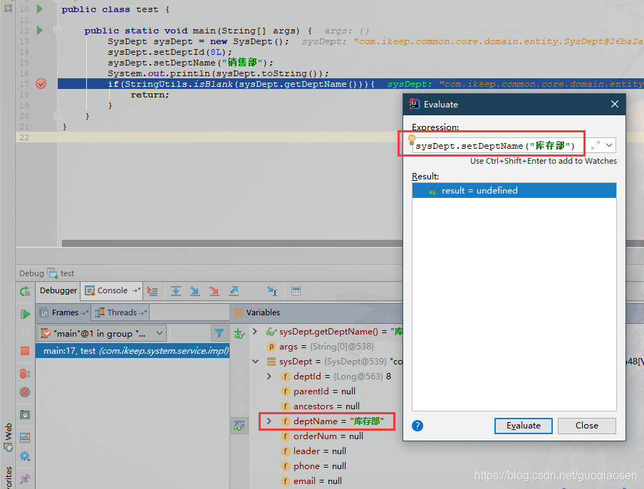This screenshot has width=644, height=489.
Task: Open Evaluate dialog help question mark
Action: coord(417,426)
